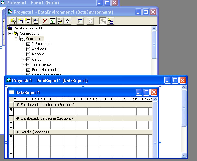Screen dimensions: 197x161
Task: Click the Add Connection toolbar icon
Action: click(13, 21)
